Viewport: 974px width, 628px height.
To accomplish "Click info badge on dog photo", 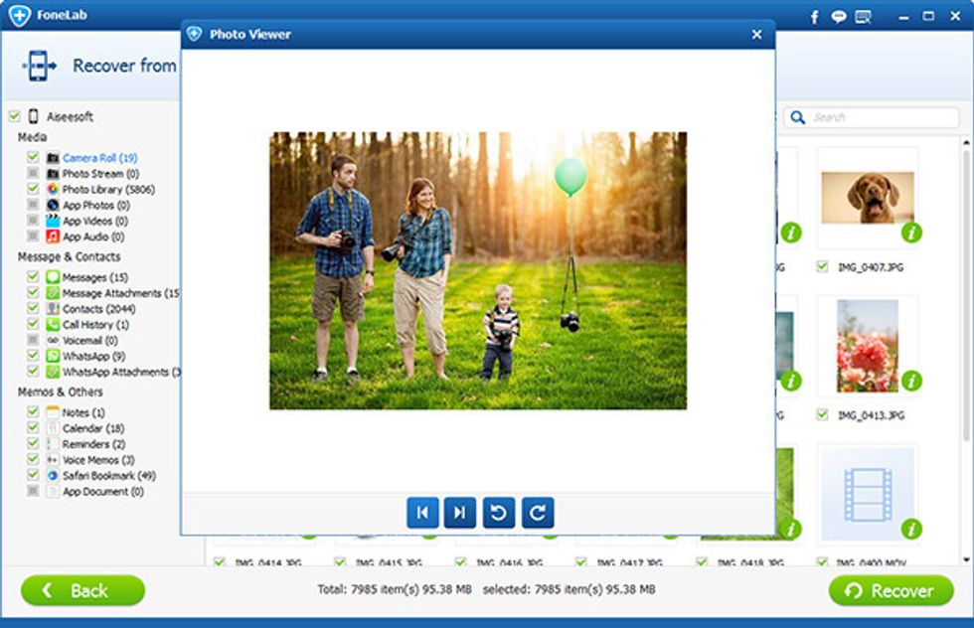I will 911,233.
